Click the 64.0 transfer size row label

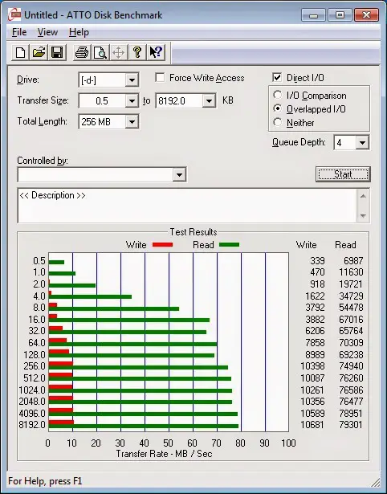coord(37,342)
